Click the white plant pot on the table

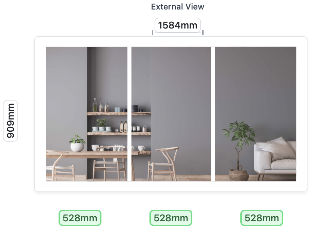point(77,147)
